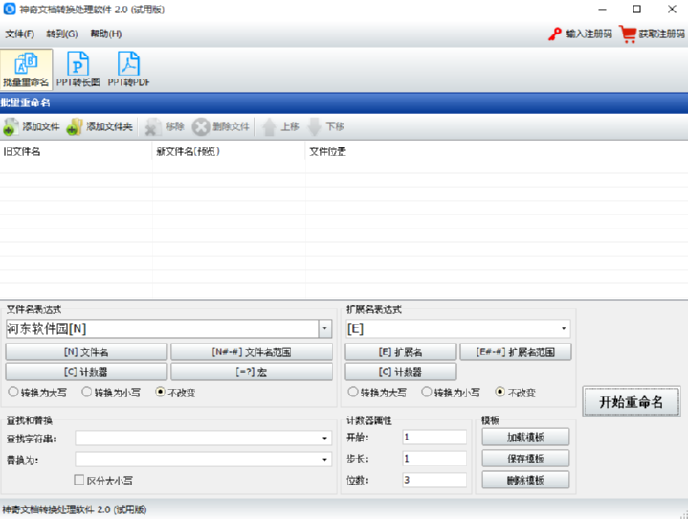Select filename 转换为大写 radio button
Image resolution: width=688 pixels, height=519 pixels.
click(13, 392)
